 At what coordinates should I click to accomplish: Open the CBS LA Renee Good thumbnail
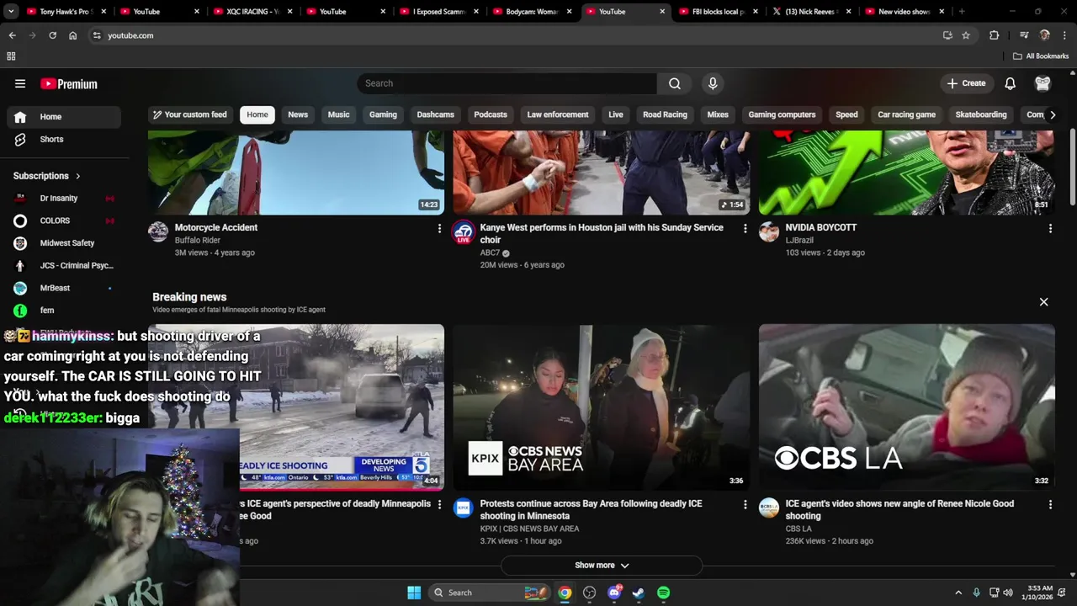907,407
